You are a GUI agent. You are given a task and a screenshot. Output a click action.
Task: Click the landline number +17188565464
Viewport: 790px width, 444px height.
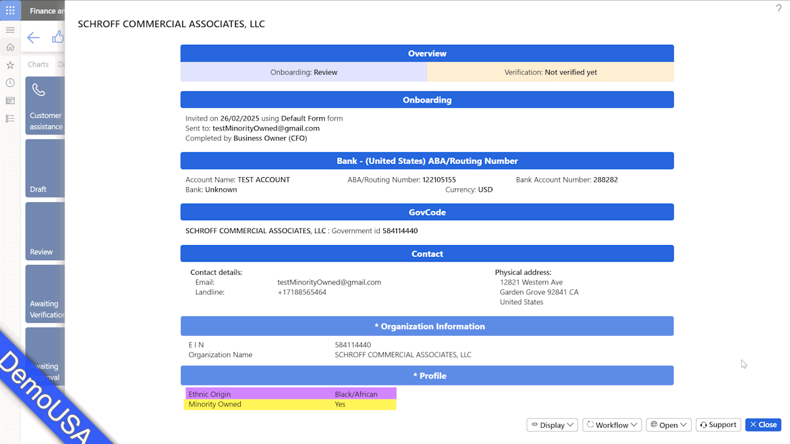(302, 292)
